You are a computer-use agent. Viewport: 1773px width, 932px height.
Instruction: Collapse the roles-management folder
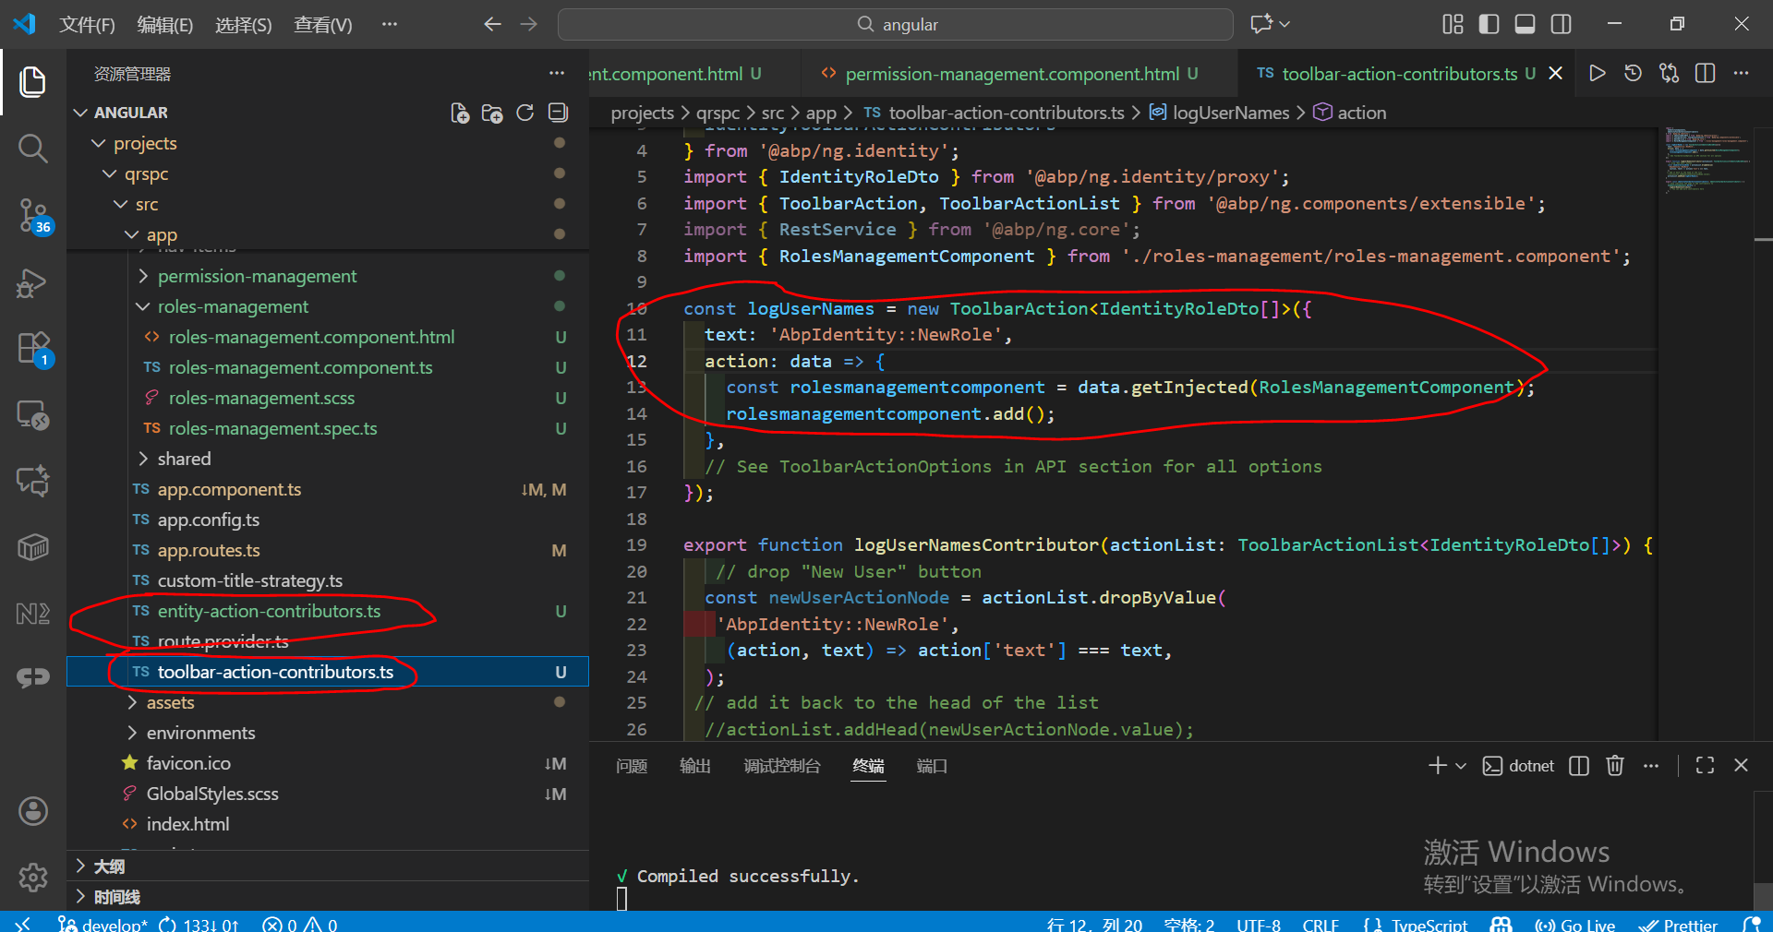pos(233,306)
